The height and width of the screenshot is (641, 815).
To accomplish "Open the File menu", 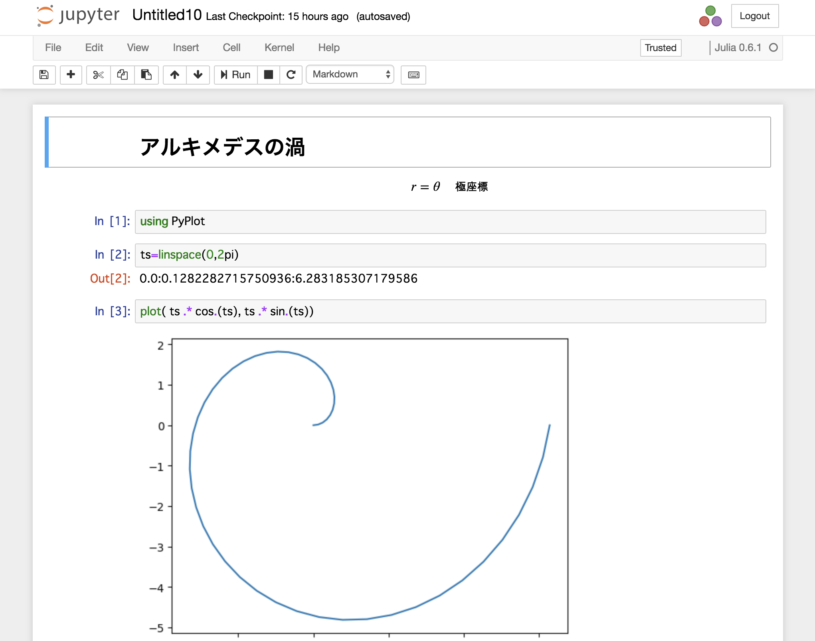I will 53,47.
